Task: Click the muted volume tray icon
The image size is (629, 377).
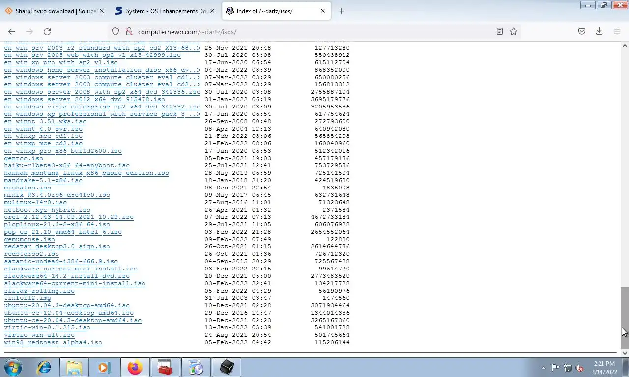Action: (x=579, y=368)
